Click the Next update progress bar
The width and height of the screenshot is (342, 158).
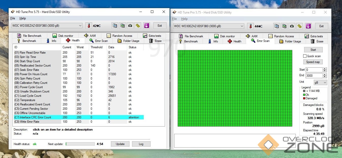(x=80, y=144)
